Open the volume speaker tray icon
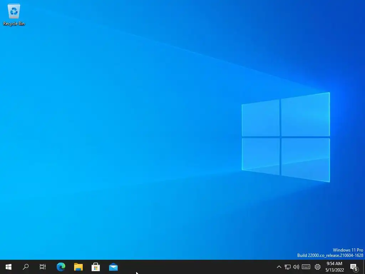 click(x=296, y=267)
